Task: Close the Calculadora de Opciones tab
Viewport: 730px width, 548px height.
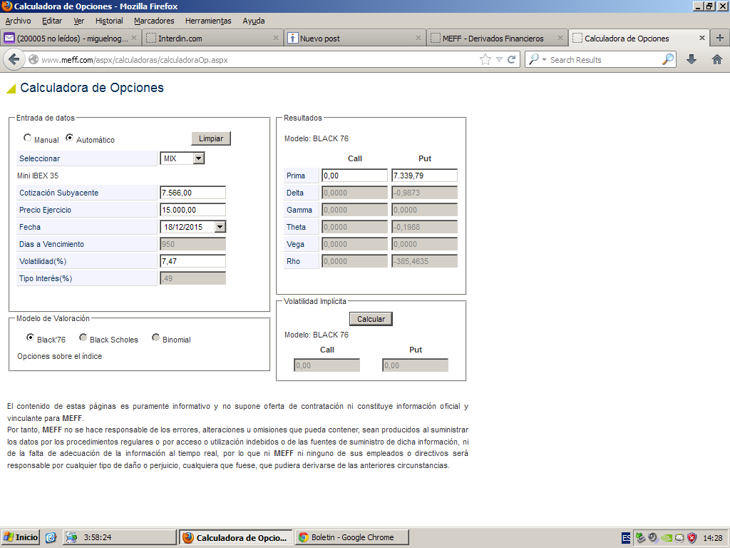Action: (x=702, y=38)
